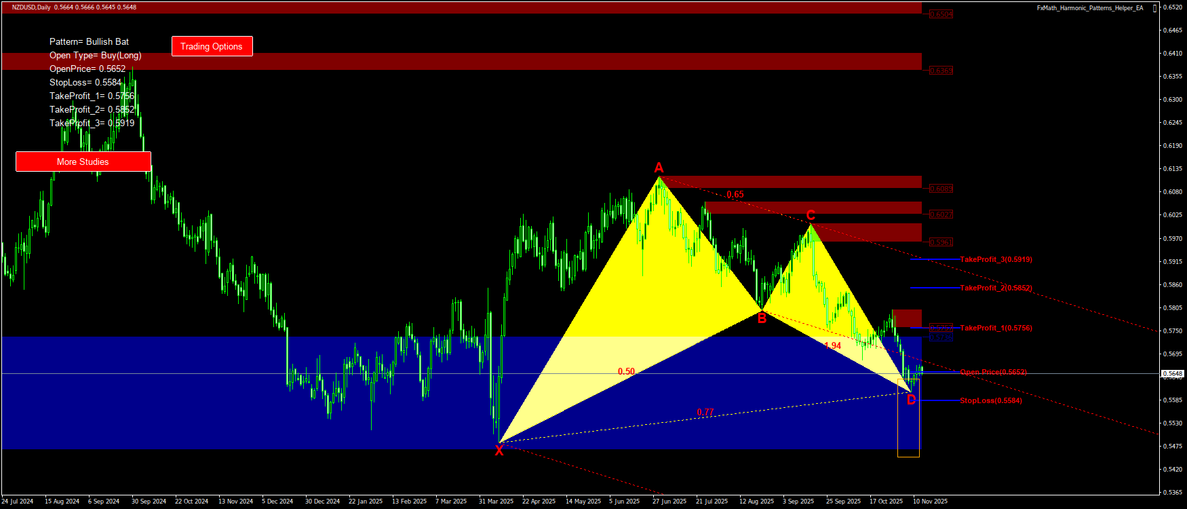Click the 0.6027 resistance zone price tag
Screen dimensions: 1187x509
pos(941,214)
